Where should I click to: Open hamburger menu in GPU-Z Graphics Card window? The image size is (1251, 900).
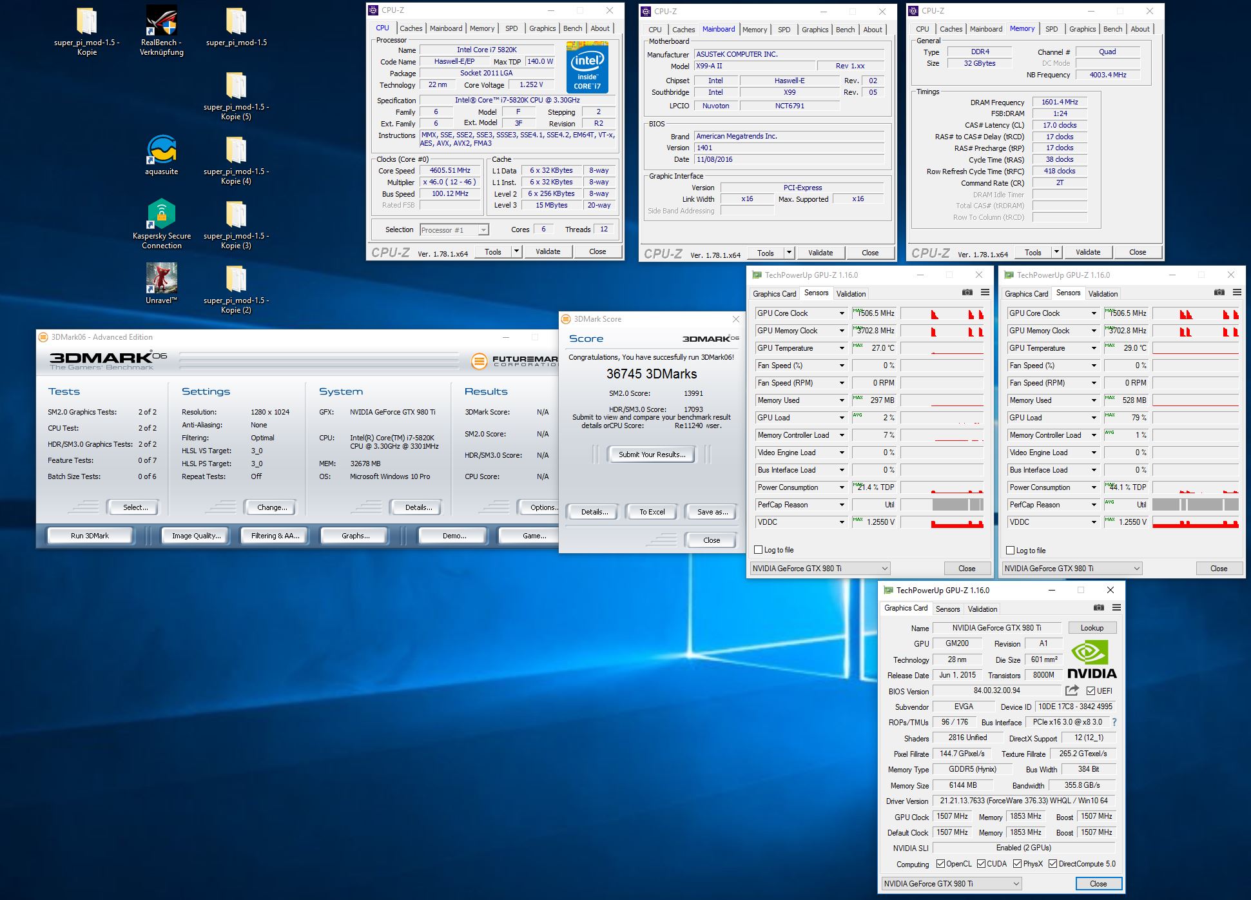tap(1116, 608)
